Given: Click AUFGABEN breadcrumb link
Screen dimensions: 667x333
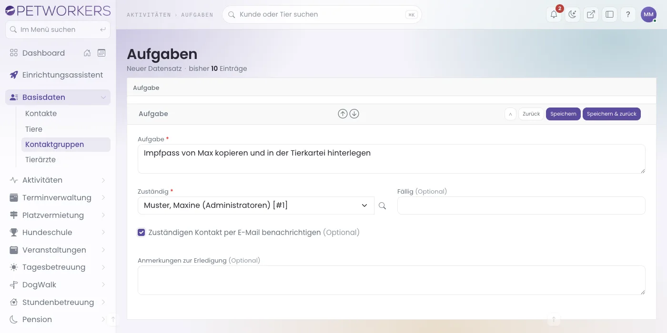Looking at the screenshot, I should tap(197, 15).
